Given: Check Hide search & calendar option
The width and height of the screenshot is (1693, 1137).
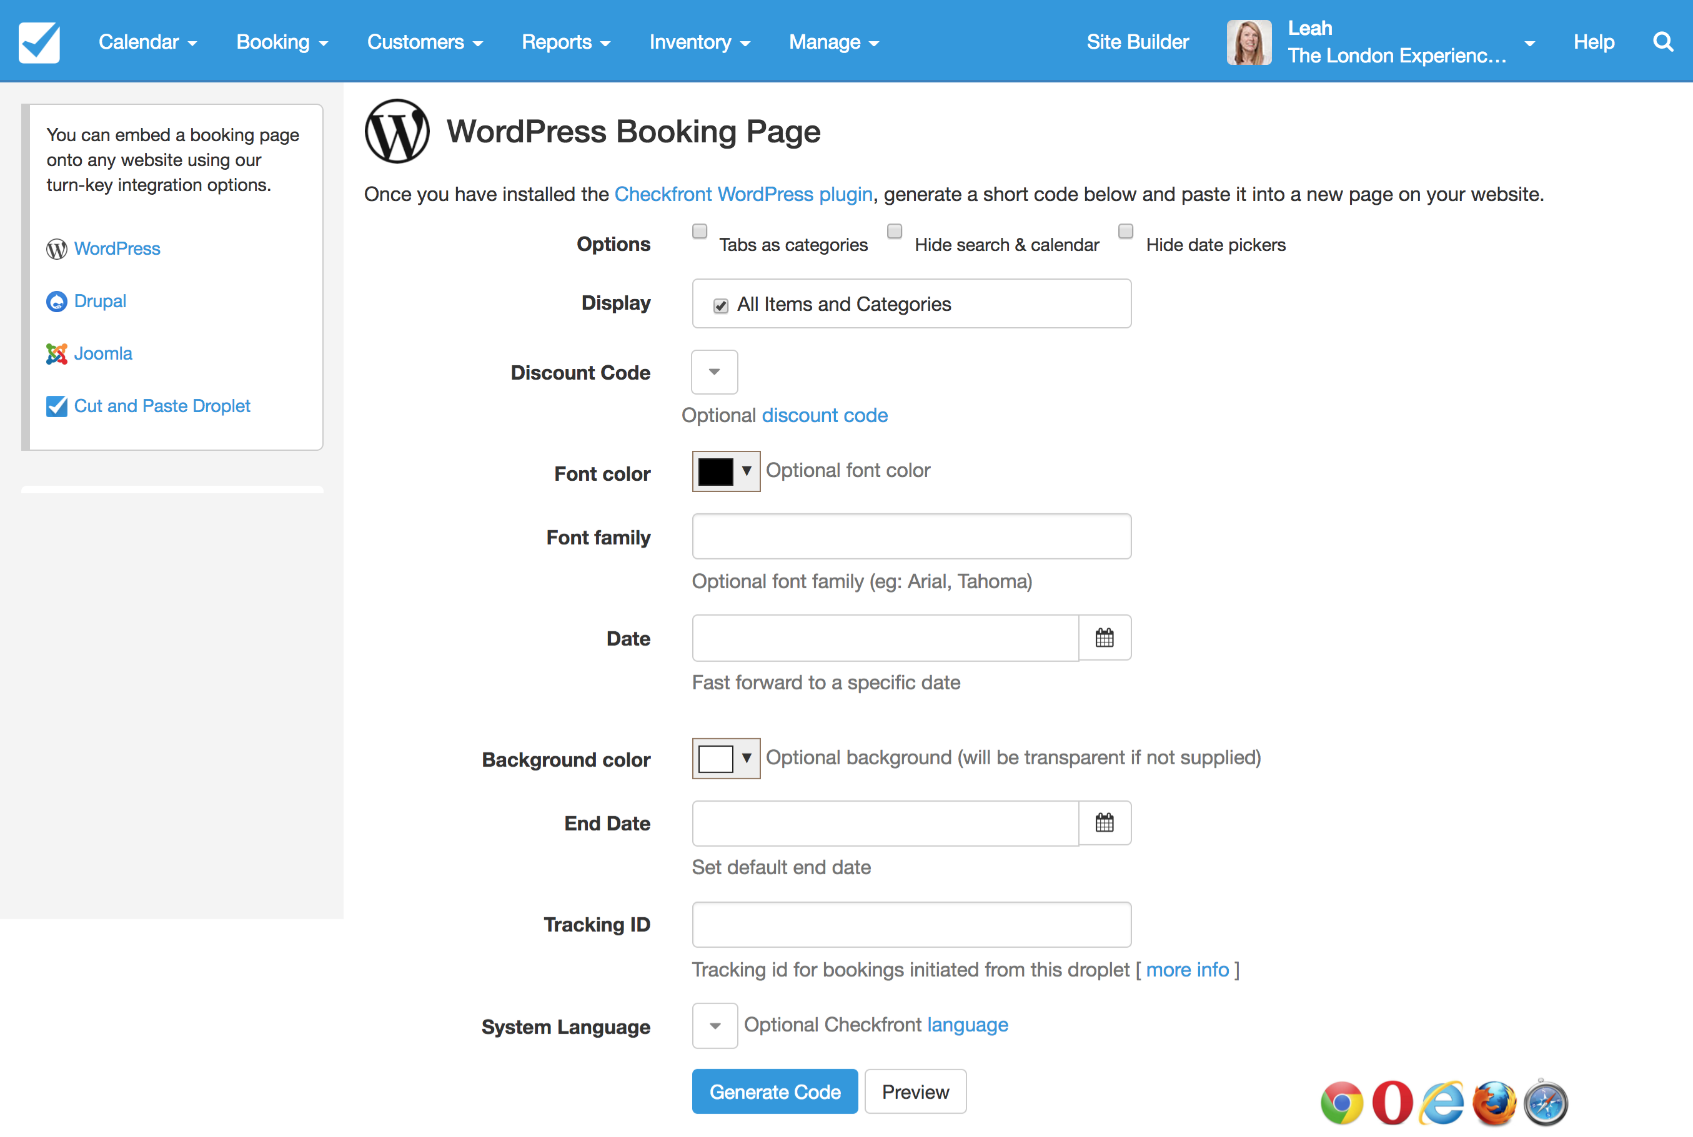Looking at the screenshot, I should [x=895, y=231].
